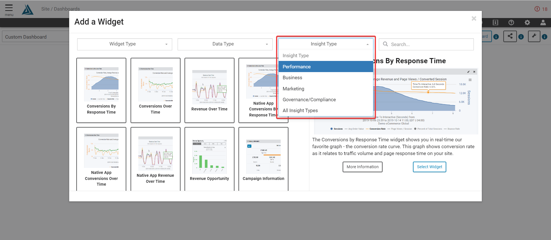Toggle the Bounce Rate legend series
Image resolution: width=551 pixels, height=240 pixels.
[452, 129]
